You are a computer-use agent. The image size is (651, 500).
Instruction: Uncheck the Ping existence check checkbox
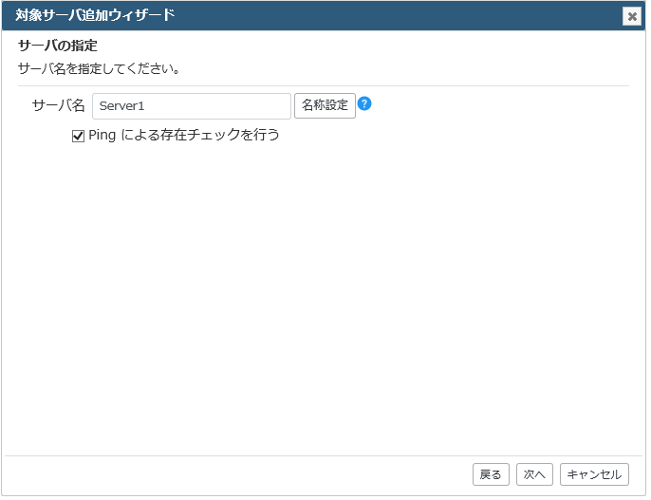pos(78,136)
